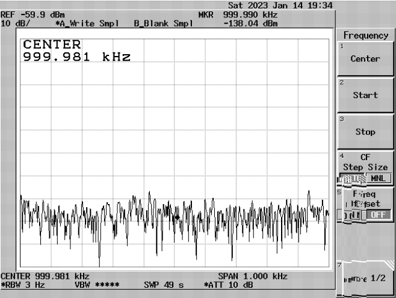Click the date and time Sat 2023 Jan 14
This screenshot has height=298, width=396.
click(x=280, y=5)
